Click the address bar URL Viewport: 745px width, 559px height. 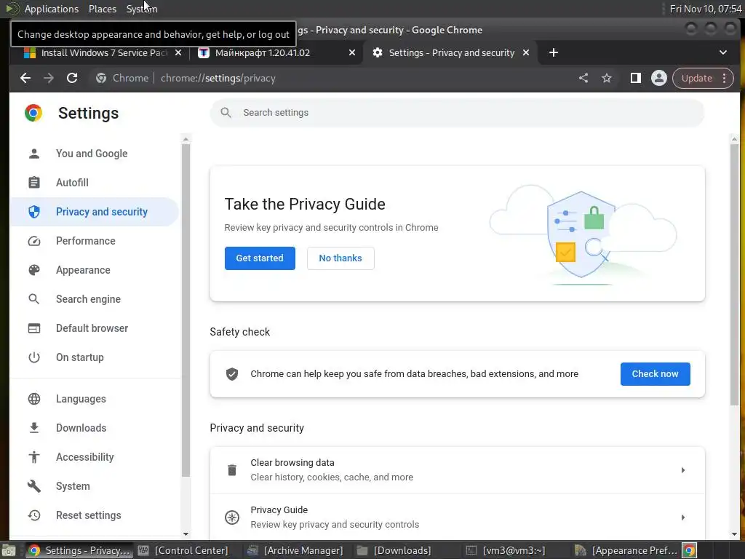218,78
